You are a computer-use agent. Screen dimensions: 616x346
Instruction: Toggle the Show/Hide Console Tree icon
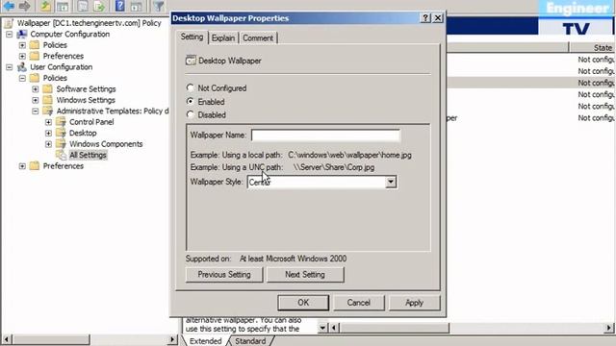[x=63, y=6]
